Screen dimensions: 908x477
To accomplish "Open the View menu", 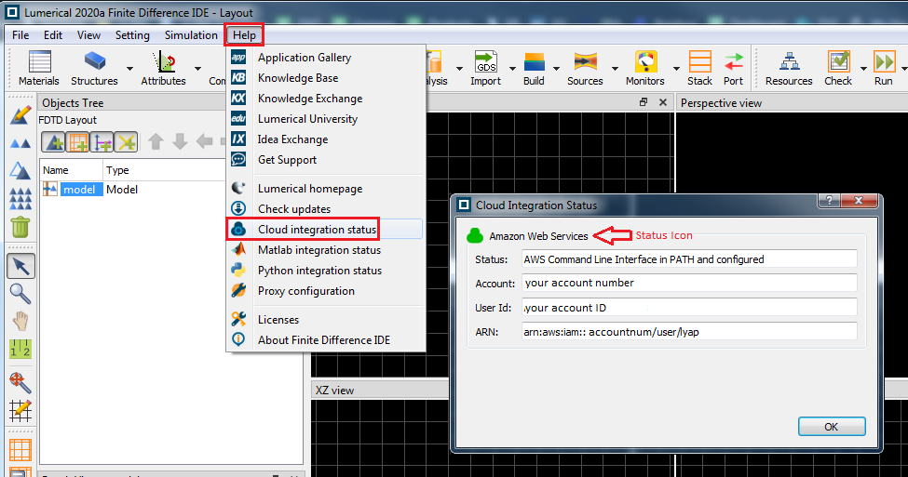I will (x=88, y=35).
